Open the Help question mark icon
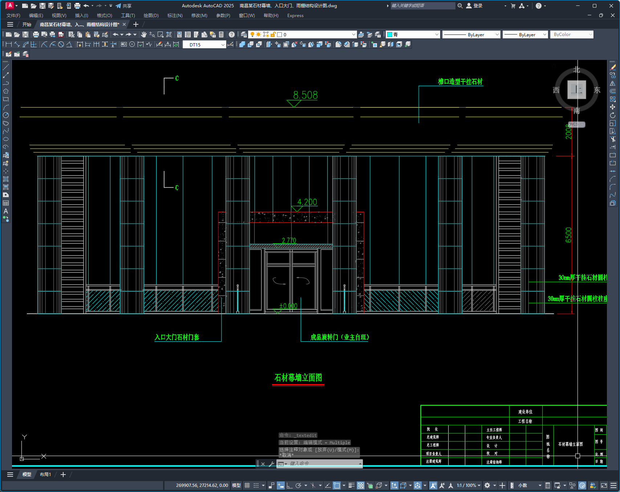 coord(232,34)
